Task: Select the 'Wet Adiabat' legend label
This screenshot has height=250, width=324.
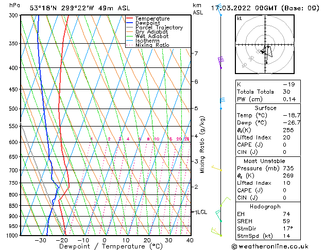Action: pos(152,36)
